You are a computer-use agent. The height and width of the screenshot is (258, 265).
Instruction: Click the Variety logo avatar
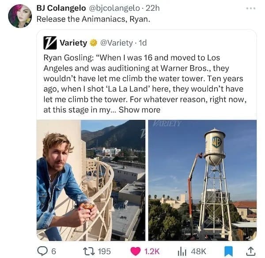coord(50,43)
